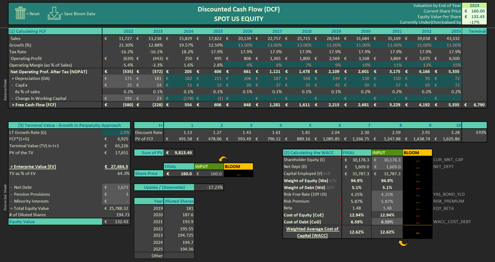Screen dimensions: 495x262
Task: Select the Risk-Free Rate INPUT 4.25% cell
Action: point(387,194)
